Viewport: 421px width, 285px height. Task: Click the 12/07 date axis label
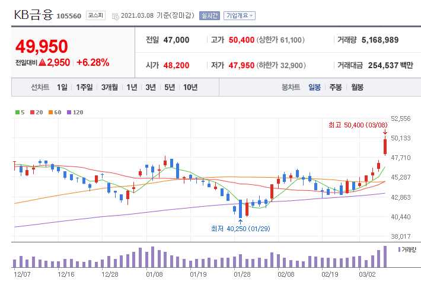pos(22,274)
